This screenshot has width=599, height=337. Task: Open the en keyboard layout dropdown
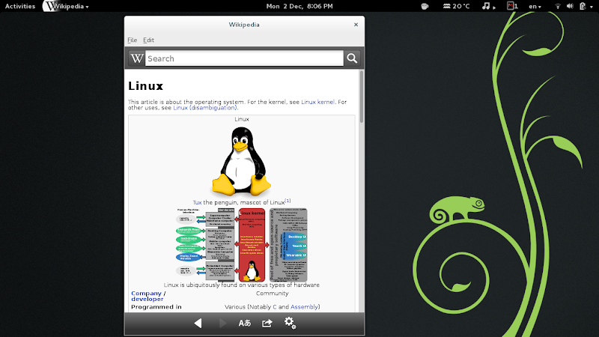535,6
